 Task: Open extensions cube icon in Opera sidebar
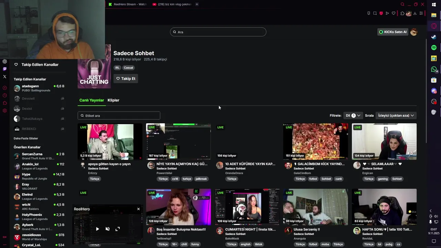click(x=5, y=103)
